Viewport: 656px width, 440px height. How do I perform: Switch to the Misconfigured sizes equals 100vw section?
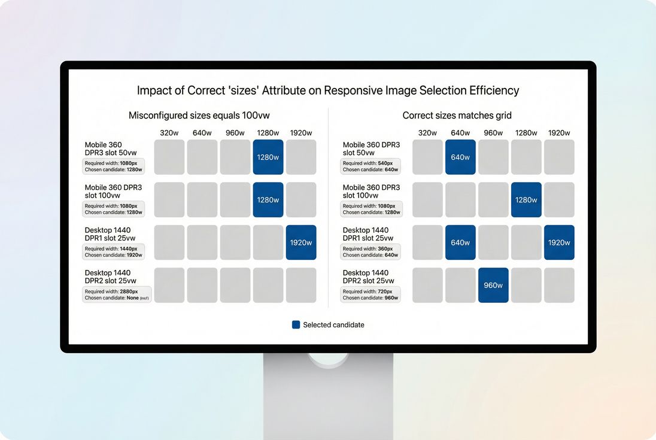(200, 115)
